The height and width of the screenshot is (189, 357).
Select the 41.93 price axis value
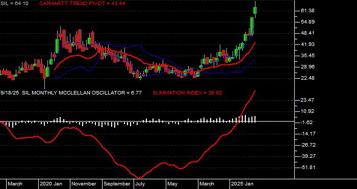coord(308,44)
